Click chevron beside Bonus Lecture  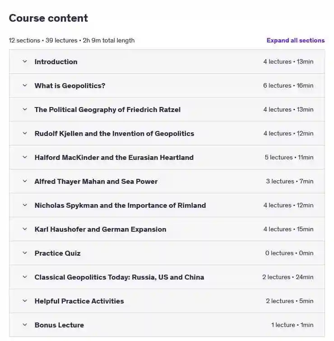[25, 325]
